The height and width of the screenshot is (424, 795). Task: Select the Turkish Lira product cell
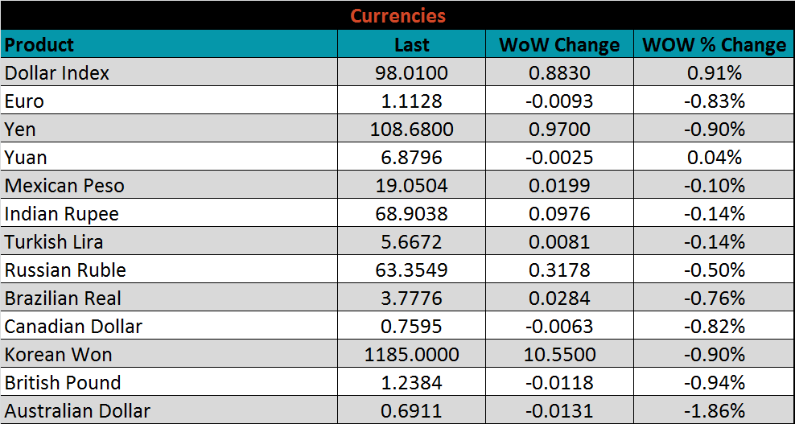coord(54,242)
